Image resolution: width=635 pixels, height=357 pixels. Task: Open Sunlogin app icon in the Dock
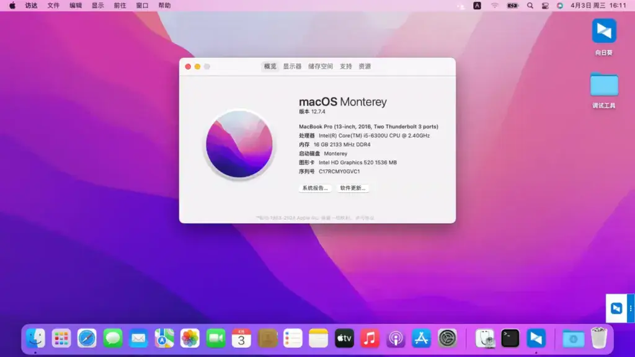coord(536,338)
